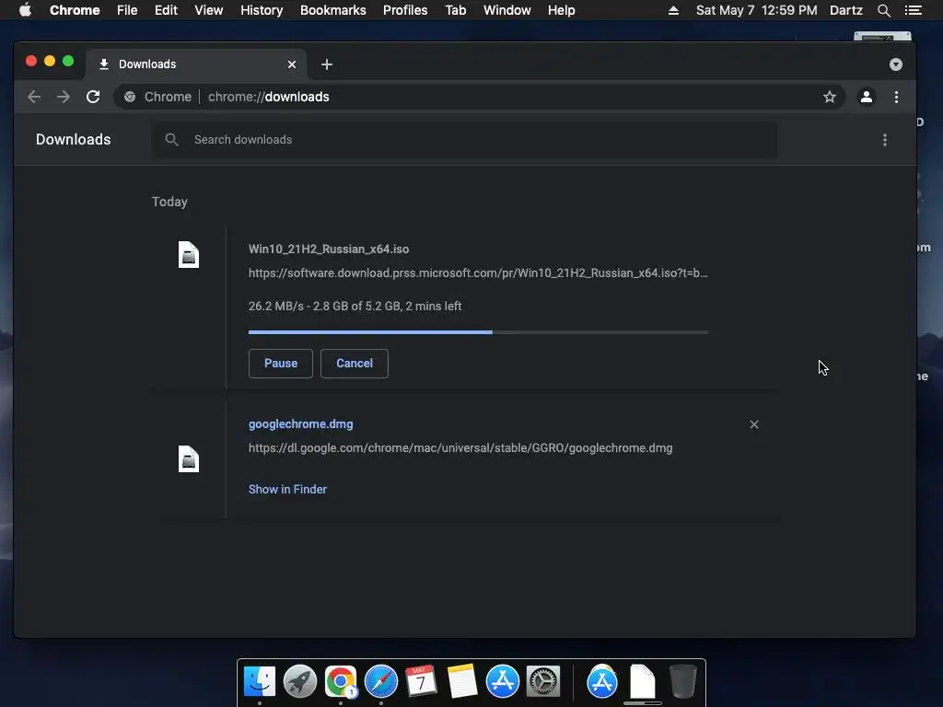
Task: Open the Downloads page more-actions menu
Action: pos(885,140)
